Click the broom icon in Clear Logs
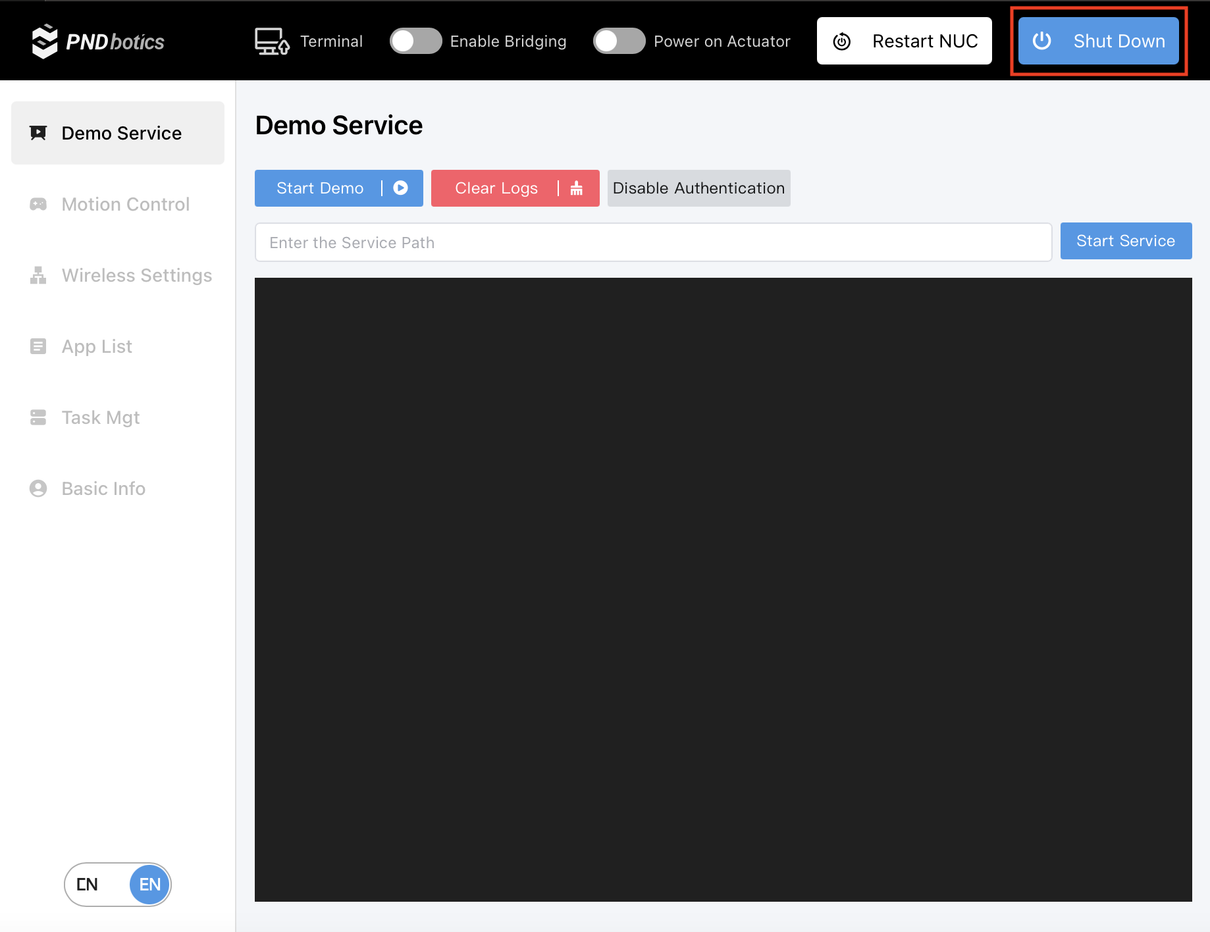This screenshot has height=932, width=1210. (577, 188)
